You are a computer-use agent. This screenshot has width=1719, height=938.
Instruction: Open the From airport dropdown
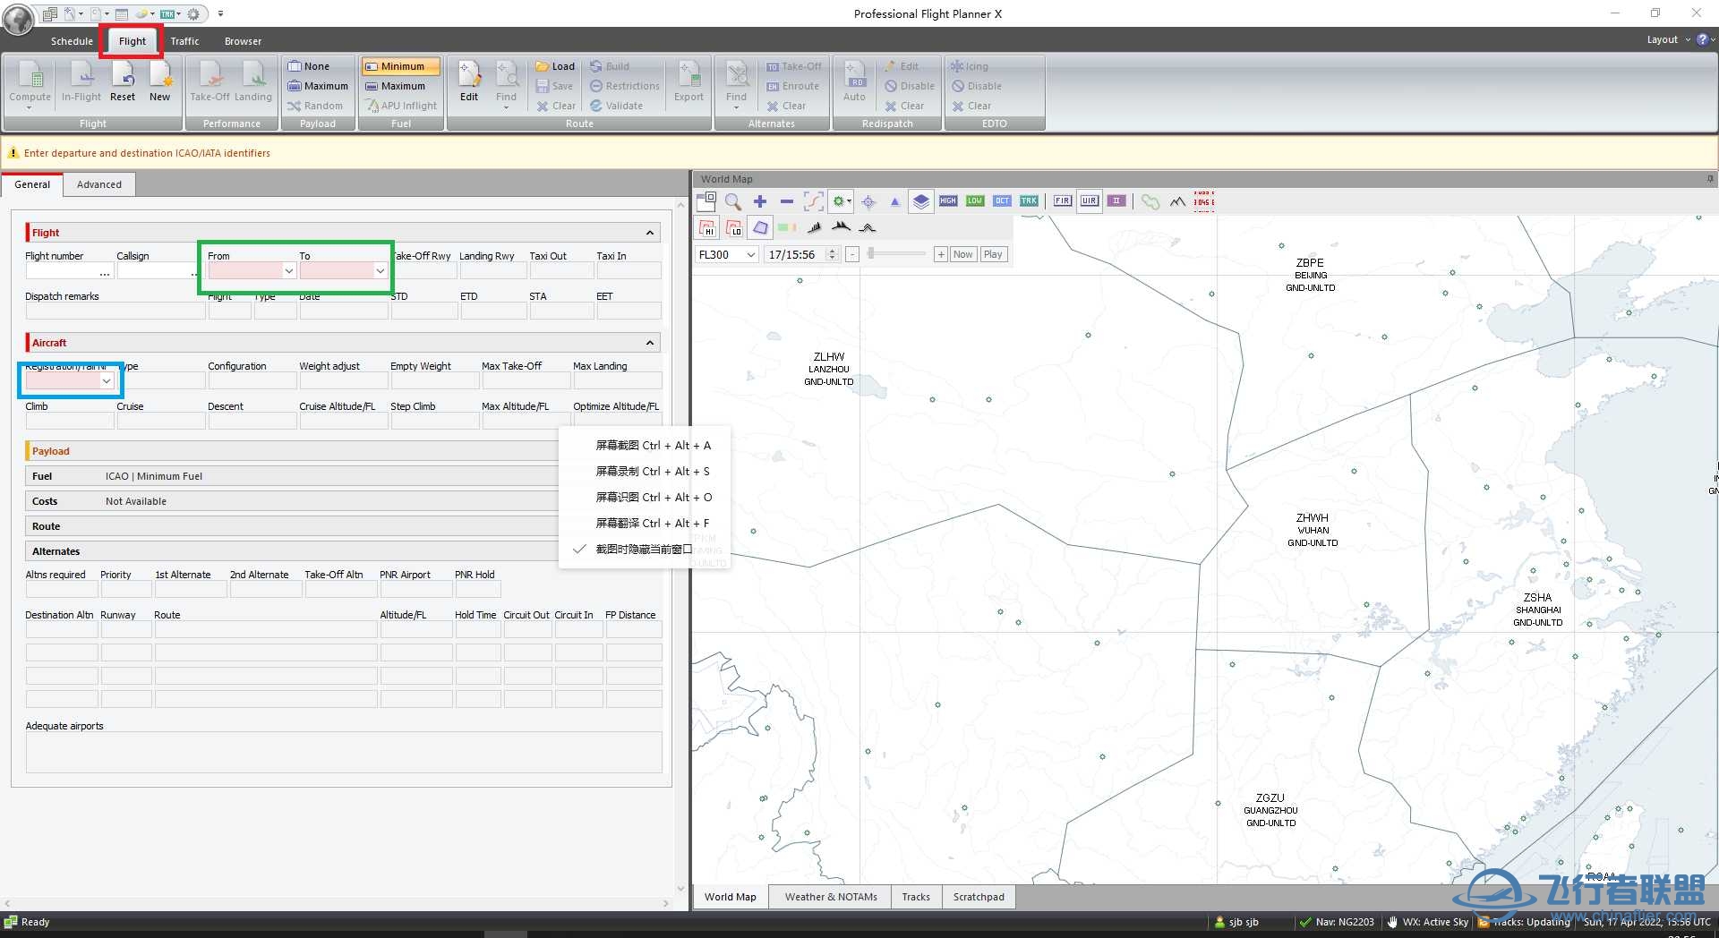pos(288,270)
